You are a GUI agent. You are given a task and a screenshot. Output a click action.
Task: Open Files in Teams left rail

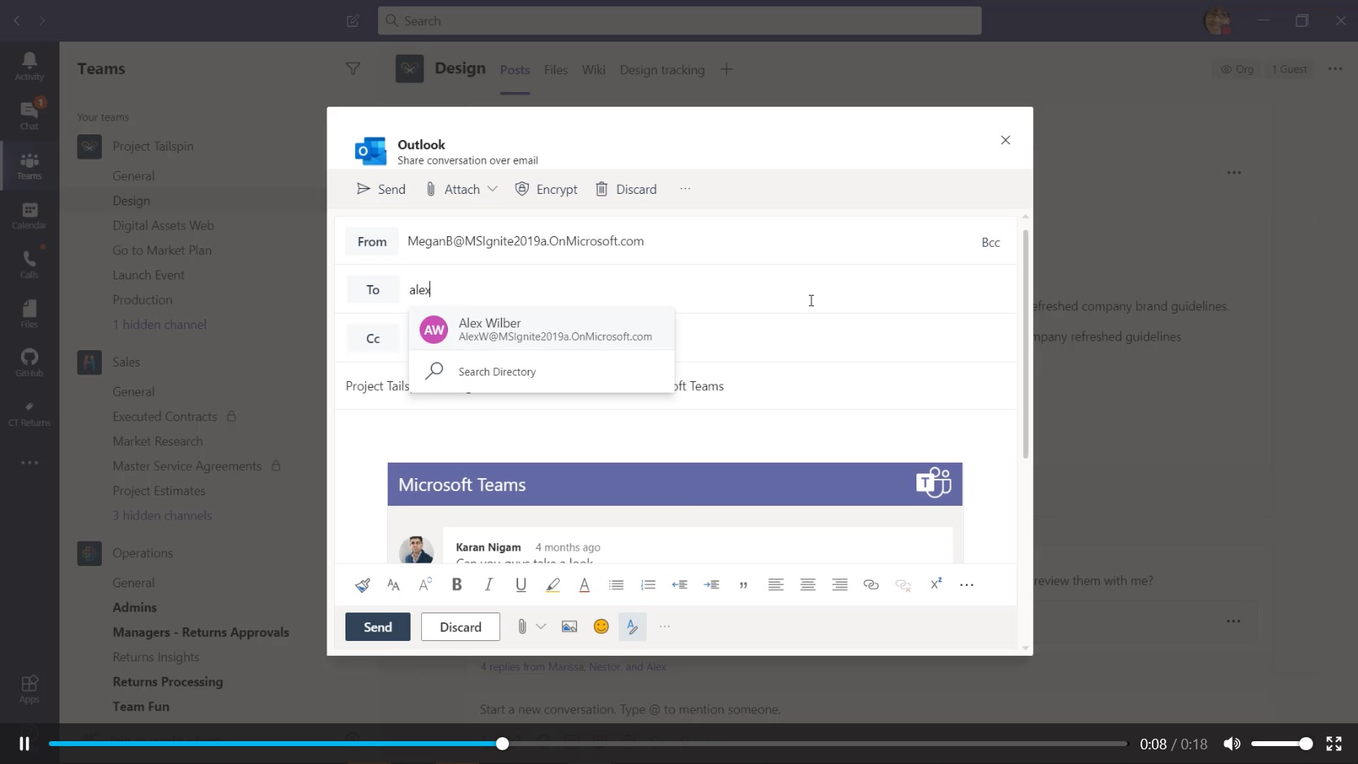tap(29, 314)
